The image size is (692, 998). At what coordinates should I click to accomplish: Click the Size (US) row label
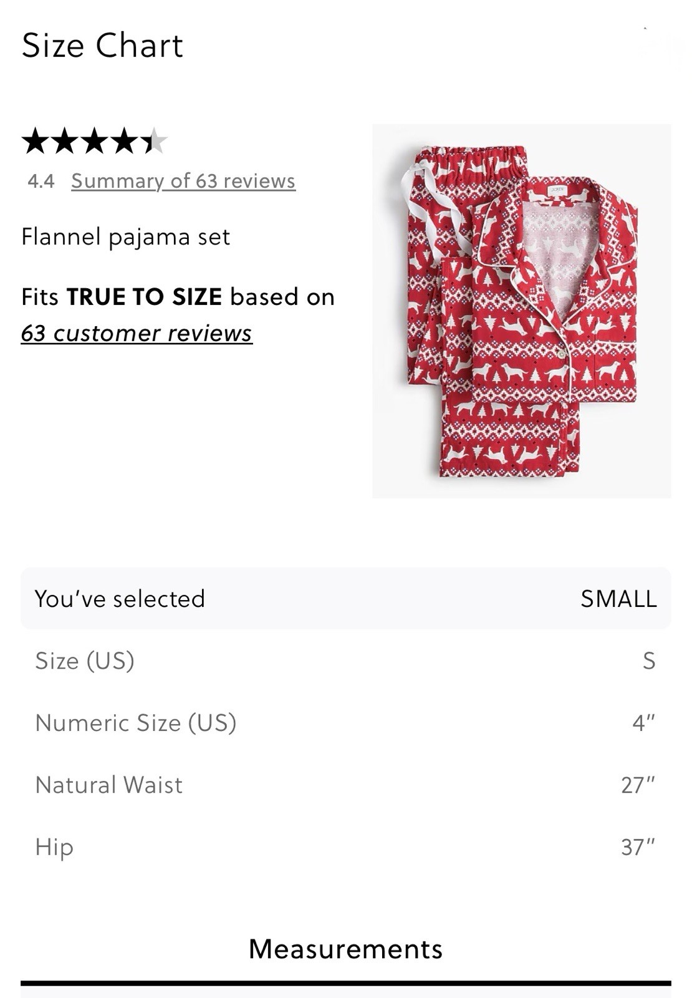pos(85,661)
